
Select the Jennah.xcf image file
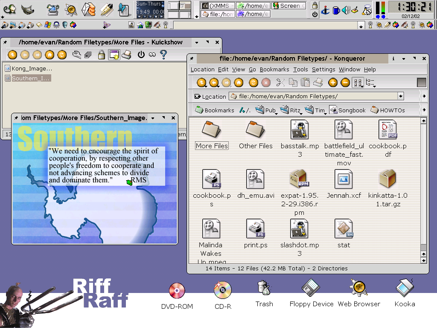[x=344, y=184]
